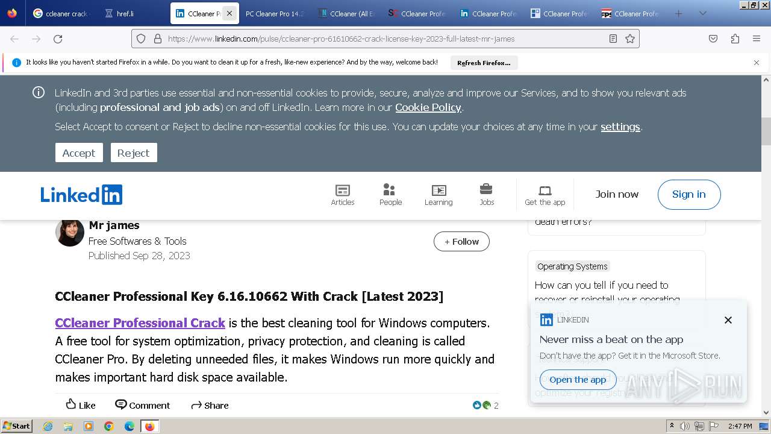Switch to the 'PC Cleaner Pro 14' tab

tap(275, 13)
